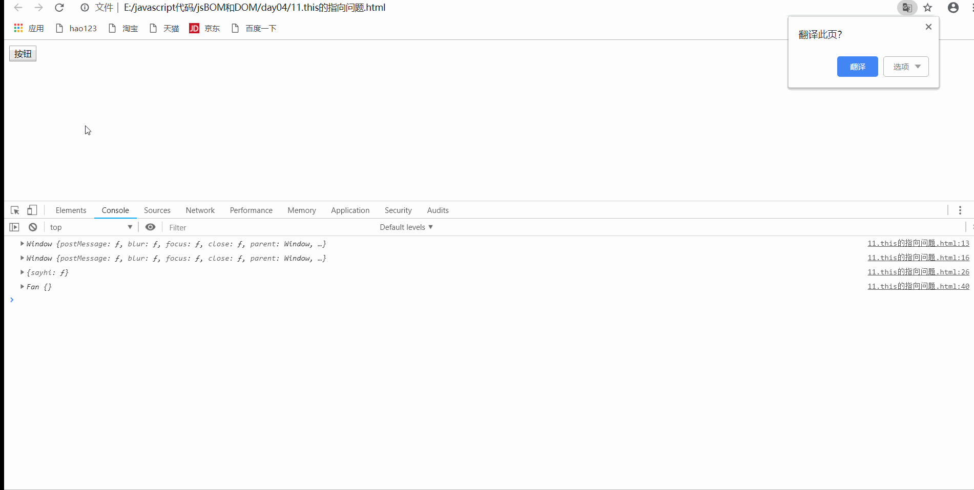The width and height of the screenshot is (974, 490).
Task: Open the top JavaScript context dropdown
Action: pyautogui.click(x=91, y=227)
